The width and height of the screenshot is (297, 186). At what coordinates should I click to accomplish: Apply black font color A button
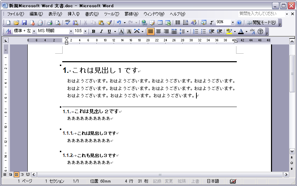pyautogui.click(x=241, y=31)
